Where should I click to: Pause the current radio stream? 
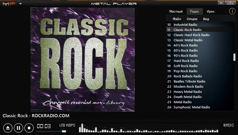coord(18,128)
